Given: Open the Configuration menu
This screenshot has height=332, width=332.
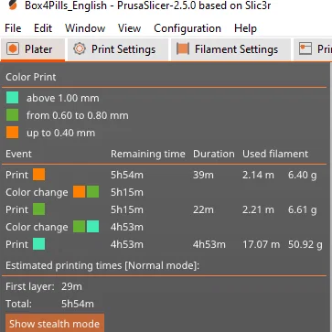Looking at the screenshot, I should [x=187, y=28].
